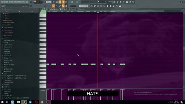Start playback with the play button

coord(38,2)
